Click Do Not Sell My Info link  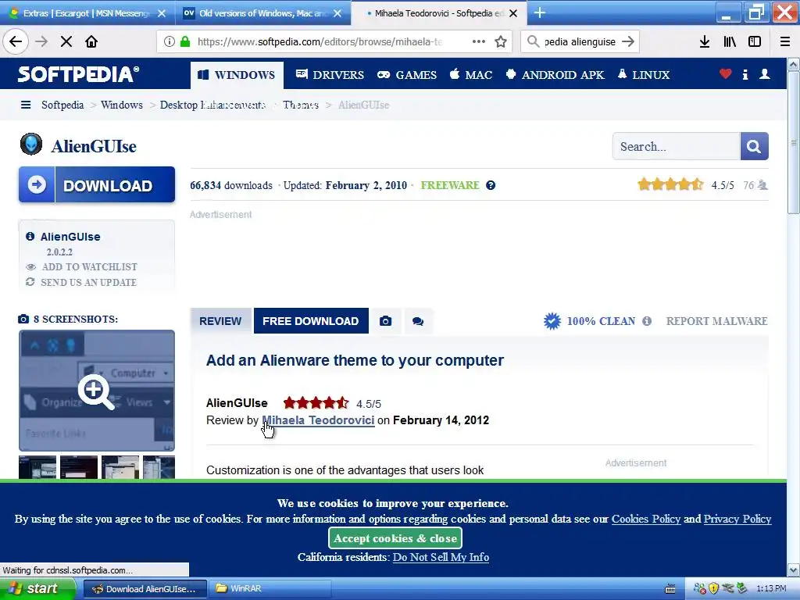pyautogui.click(x=441, y=557)
